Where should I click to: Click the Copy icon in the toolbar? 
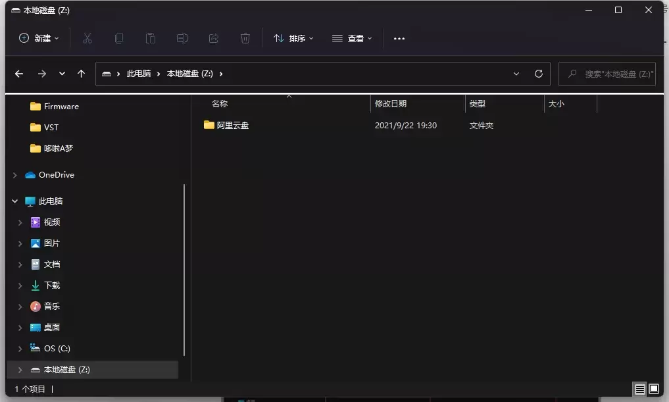tap(119, 38)
